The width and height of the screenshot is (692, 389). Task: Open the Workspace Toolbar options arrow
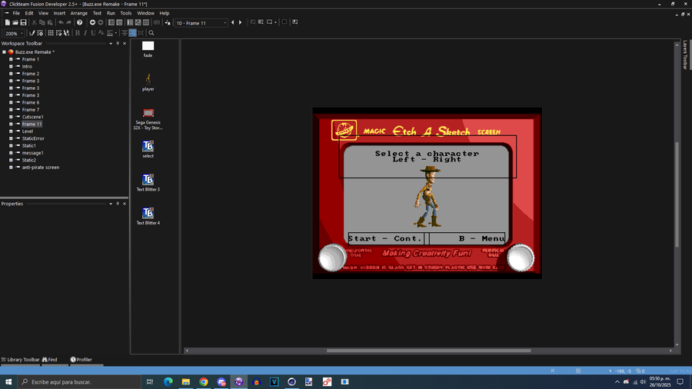pos(111,43)
